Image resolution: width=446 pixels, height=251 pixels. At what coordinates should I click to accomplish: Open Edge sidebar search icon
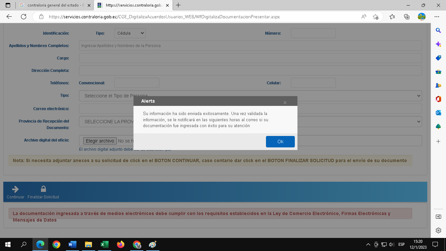(x=438, y=30)
